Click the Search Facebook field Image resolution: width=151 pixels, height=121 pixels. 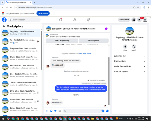coord(24,20)
